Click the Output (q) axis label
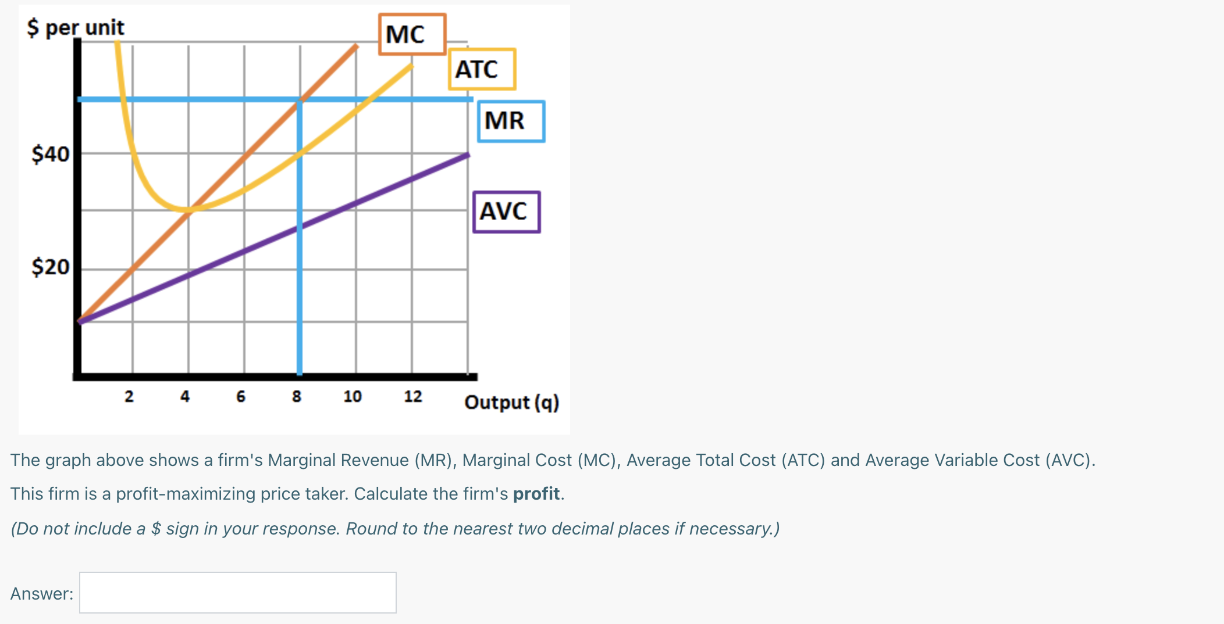 point(511,403)
